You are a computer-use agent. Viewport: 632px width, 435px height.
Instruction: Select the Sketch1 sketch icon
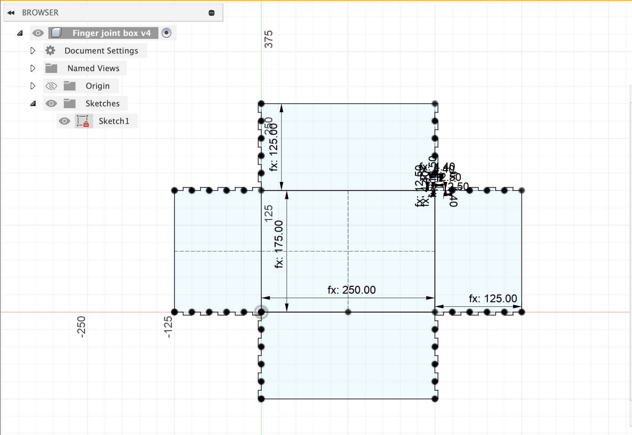click(x=83, y=121)
